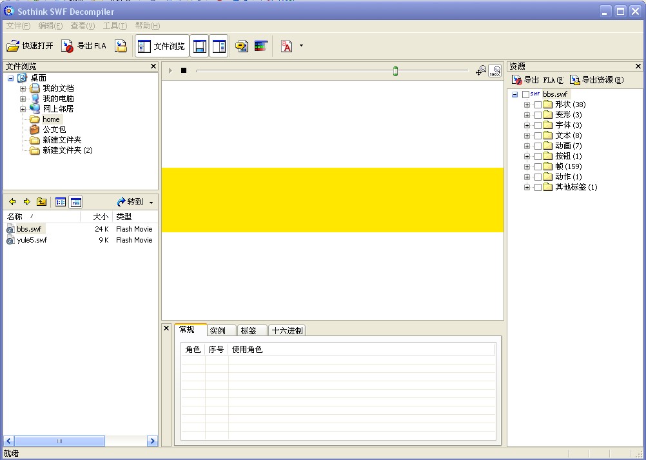Click the green playback slider handle
This screenshot has height=460, width=646.
395,71
